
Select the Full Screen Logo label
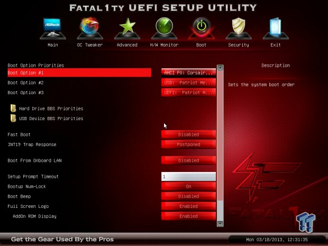[x=28, y=206]
